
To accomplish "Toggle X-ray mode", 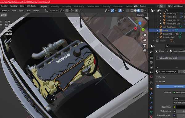I will (128, 11).
